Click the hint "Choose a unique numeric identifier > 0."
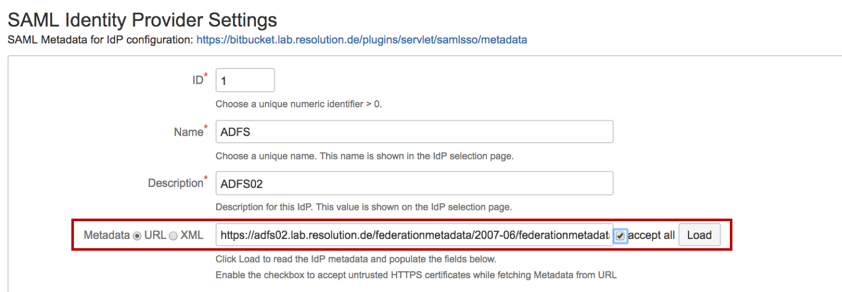The height and width of the screenshot is (292, 842). (x=299, y=104)
